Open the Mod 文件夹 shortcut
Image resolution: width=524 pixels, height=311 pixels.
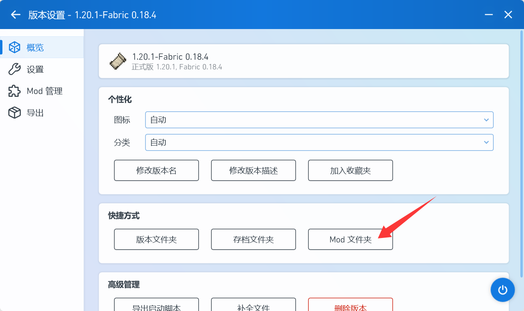[351, 239]
